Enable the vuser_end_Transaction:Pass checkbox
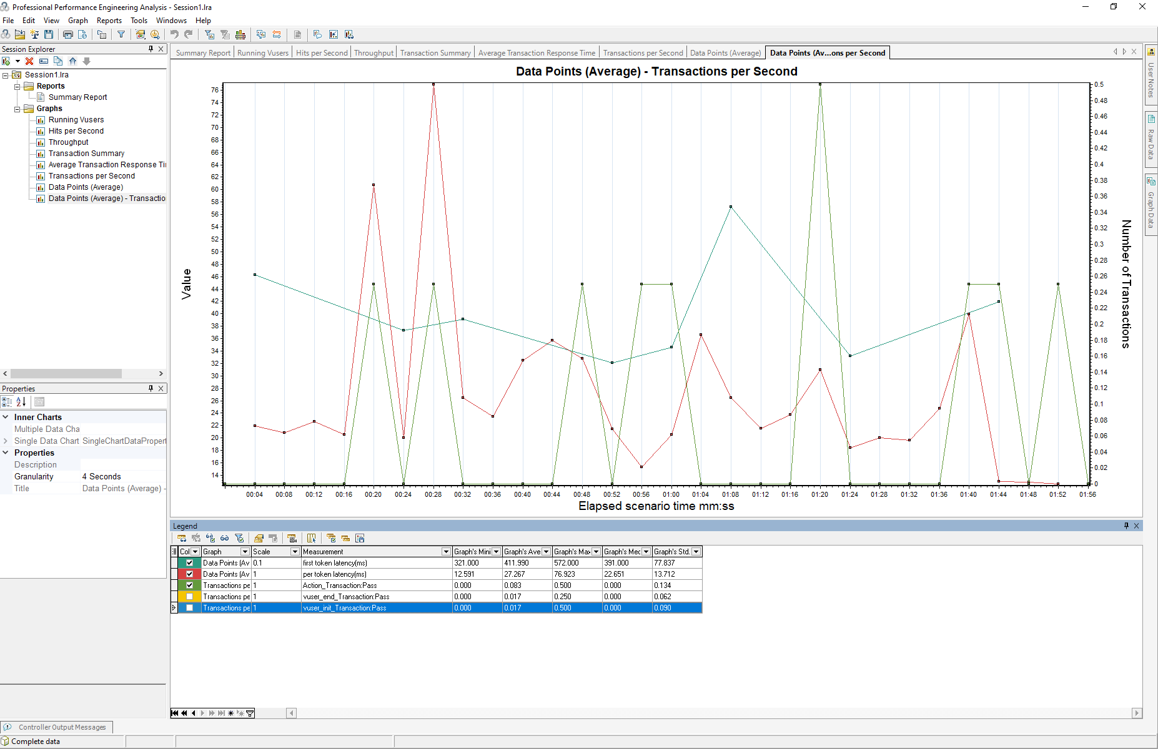1158x749 pixels. [190, 597]
